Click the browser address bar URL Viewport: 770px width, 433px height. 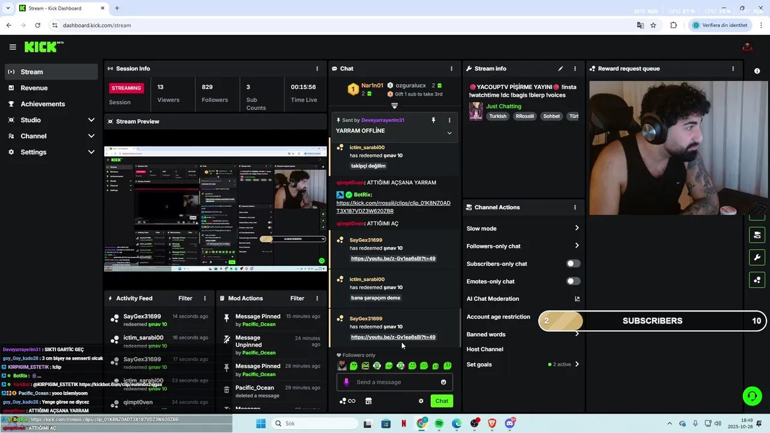click(x=97, y=25)
